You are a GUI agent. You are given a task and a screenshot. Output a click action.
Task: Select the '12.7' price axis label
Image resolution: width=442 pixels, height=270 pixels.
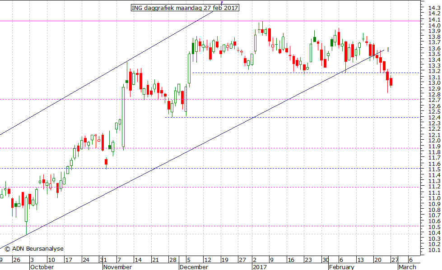(434, 100)
